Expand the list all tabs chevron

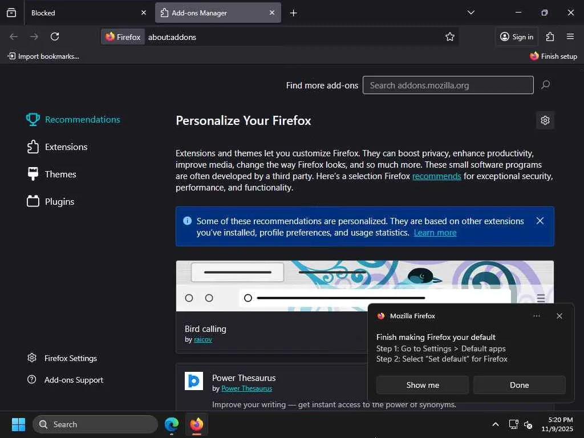point(471,13)
